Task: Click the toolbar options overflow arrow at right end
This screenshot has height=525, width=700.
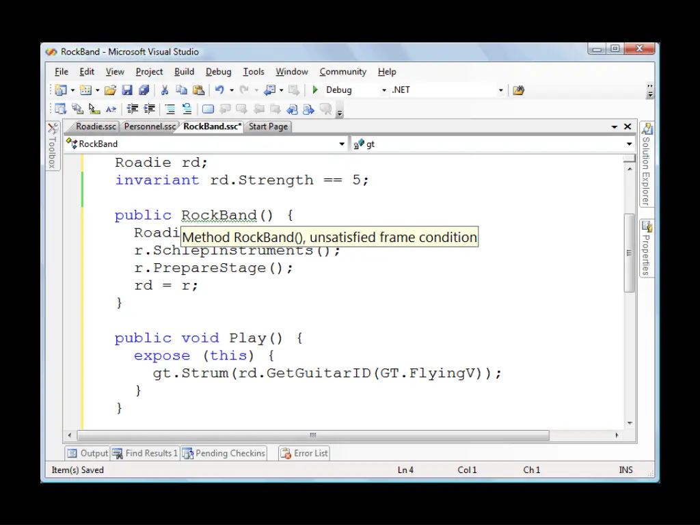Action: tap(650, 91)
